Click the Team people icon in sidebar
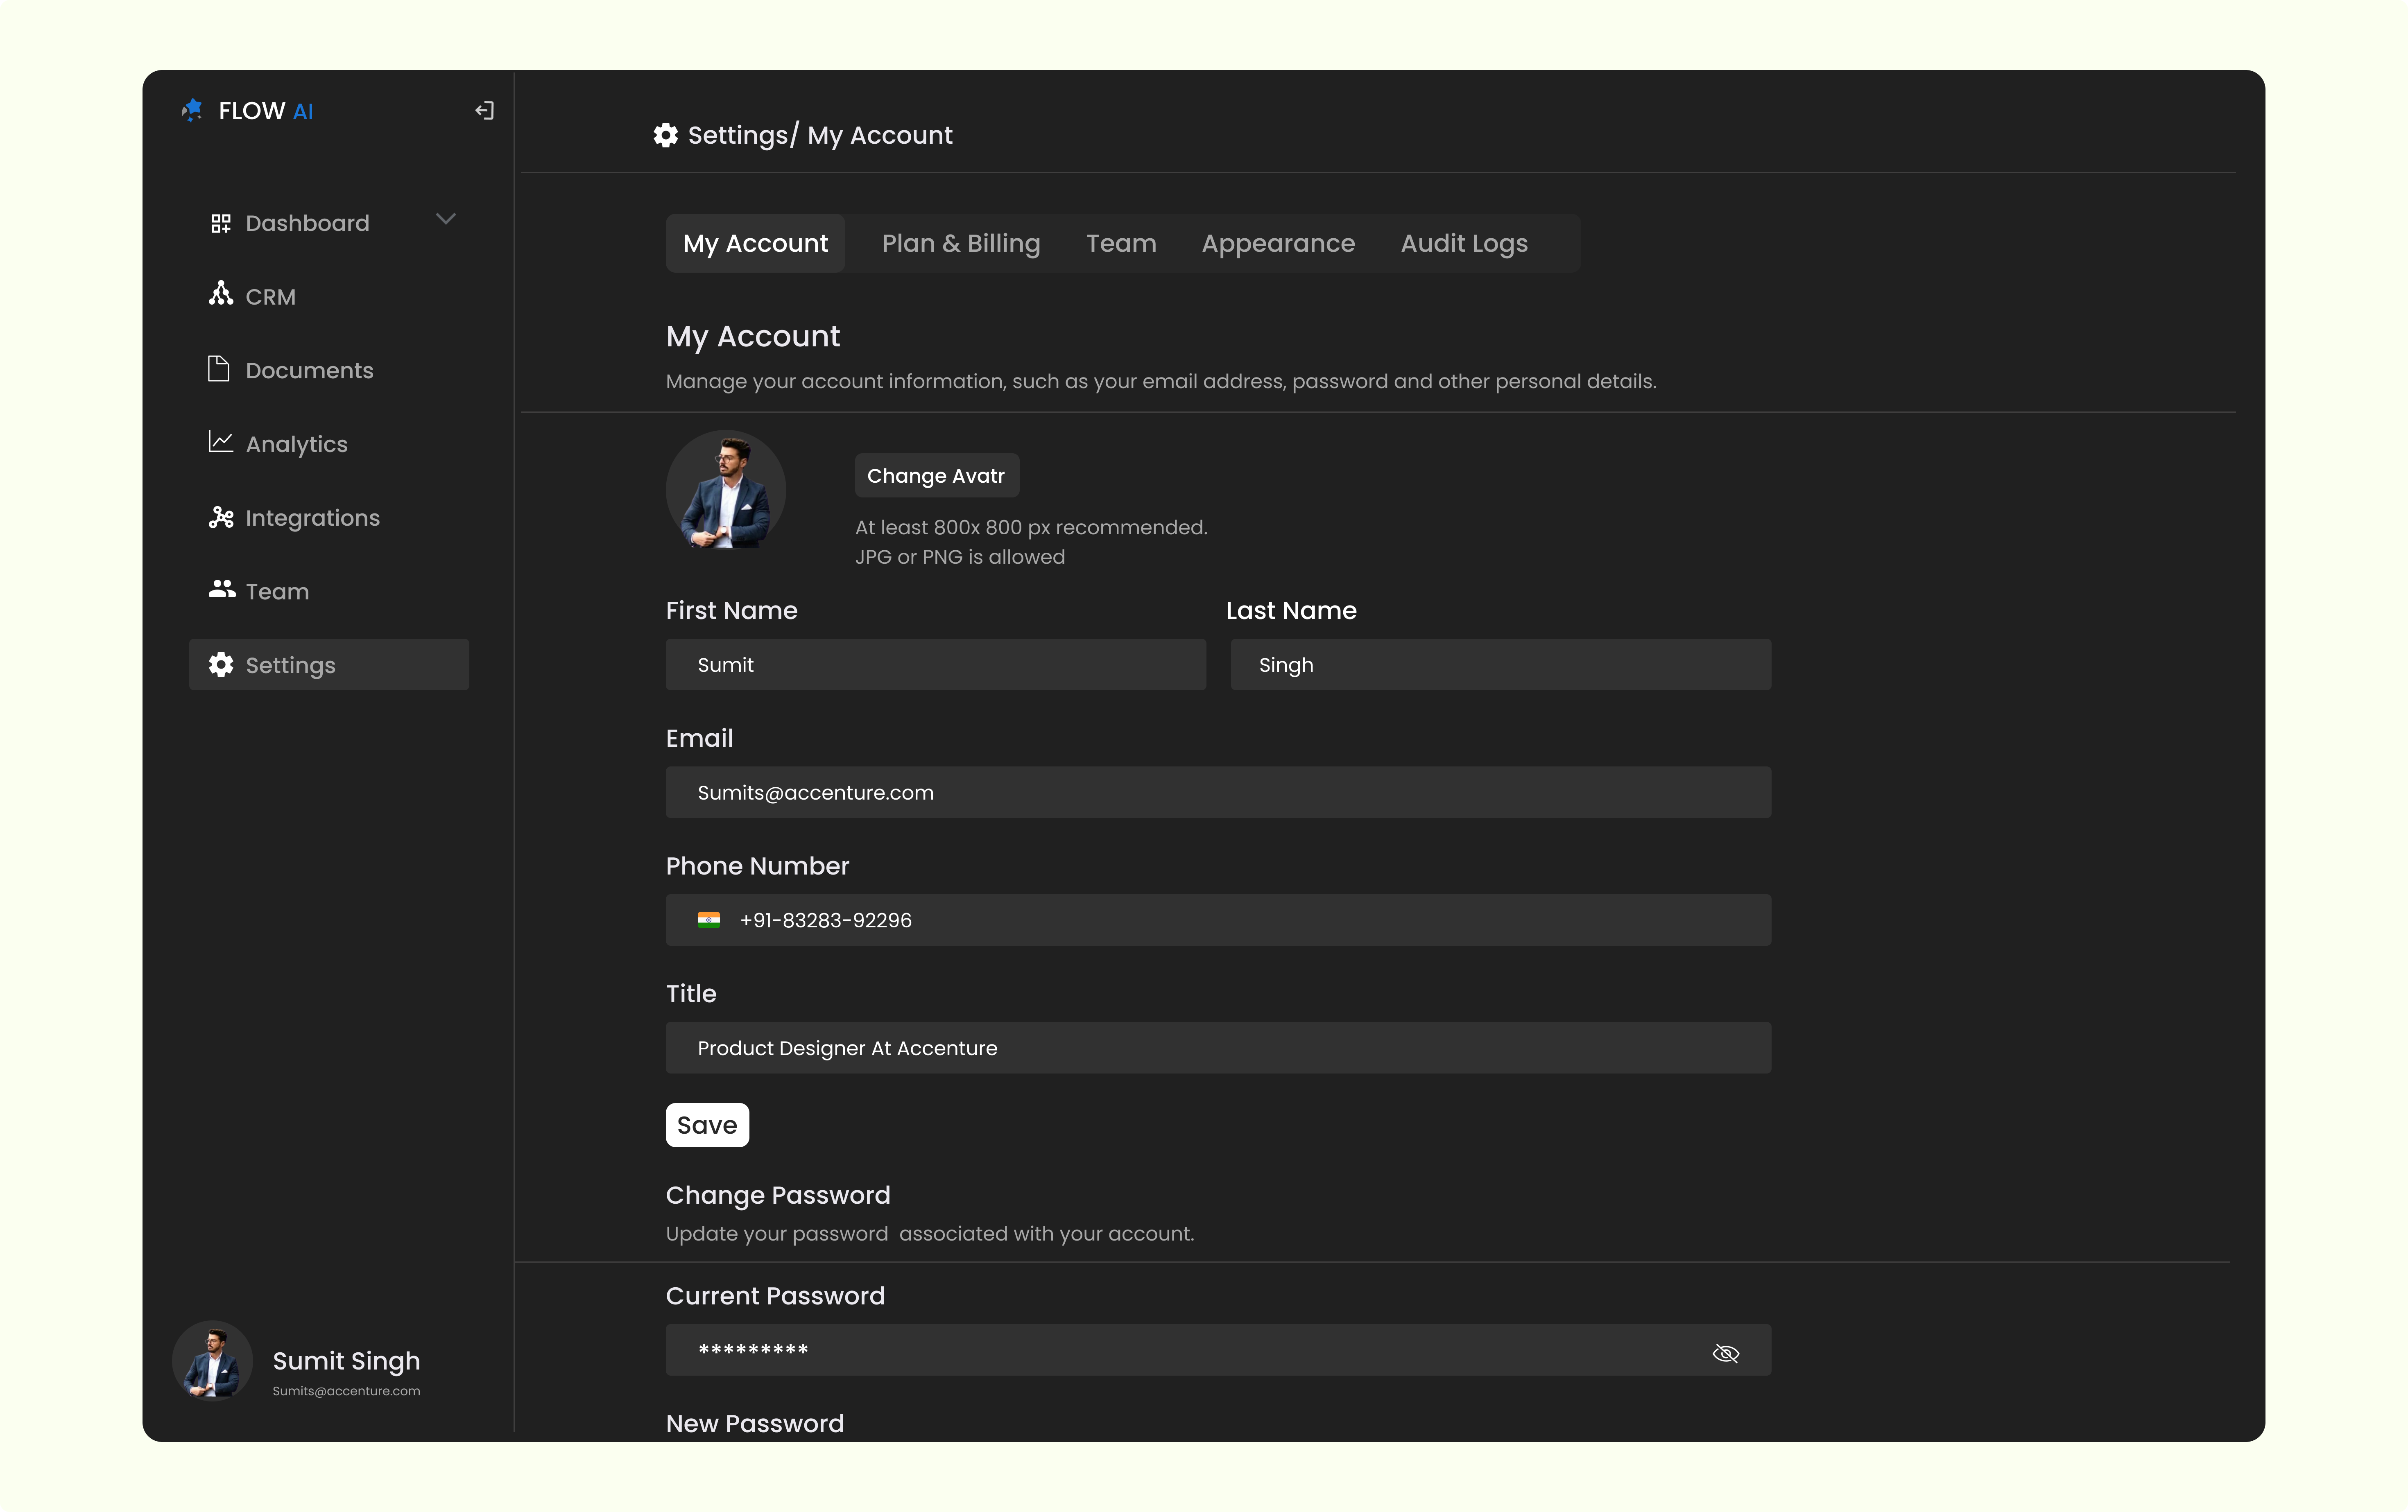 (x=222, y=589)
